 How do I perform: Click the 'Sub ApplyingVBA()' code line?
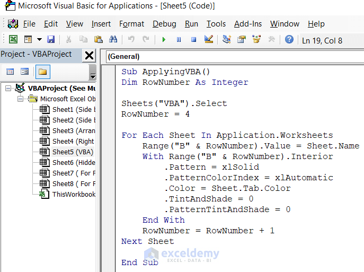point(165,72)
